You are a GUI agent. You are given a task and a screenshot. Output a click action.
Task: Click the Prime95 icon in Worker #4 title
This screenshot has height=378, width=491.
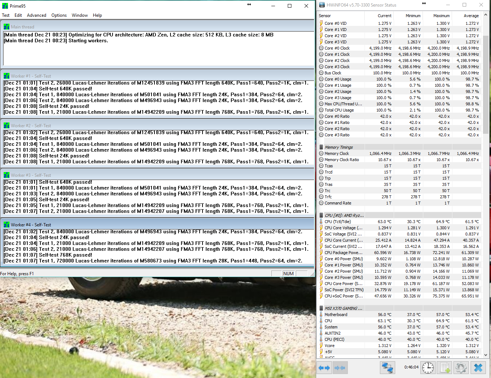tap(7, 225)
